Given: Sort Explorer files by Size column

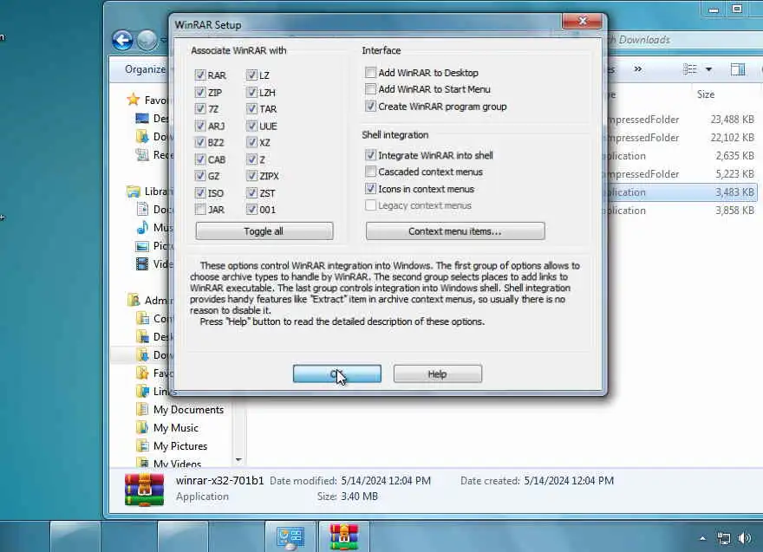Looking at the screenshot, I should click(706, 94).
